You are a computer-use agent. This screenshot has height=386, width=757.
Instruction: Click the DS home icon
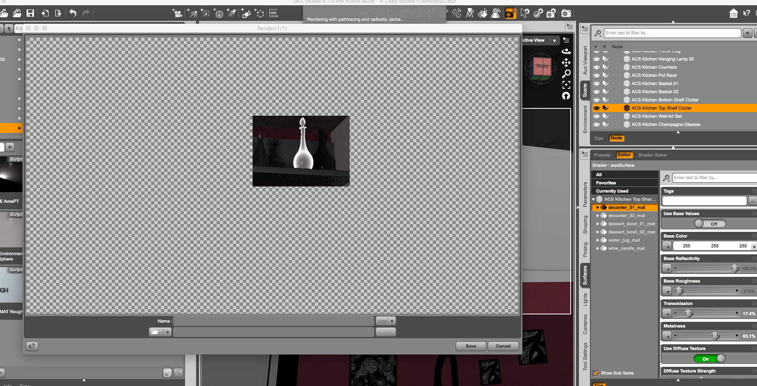coord(733,13)
